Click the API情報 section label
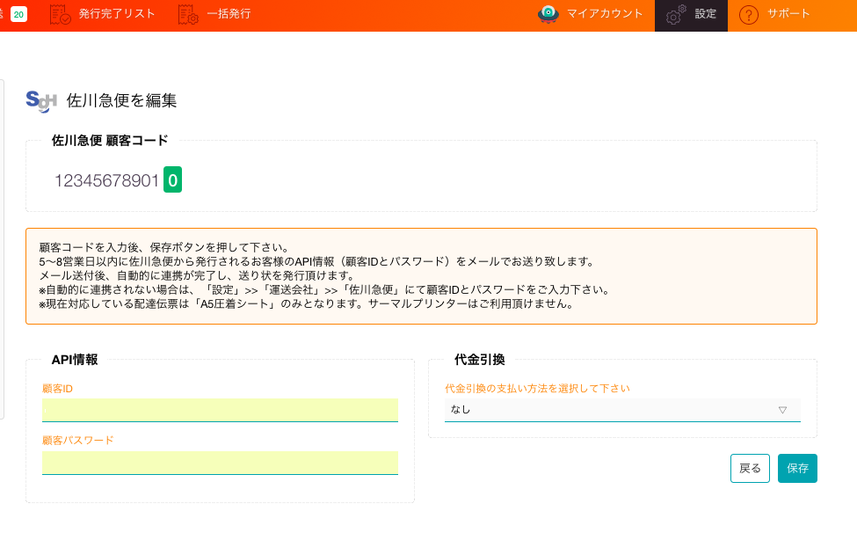857x555 pixels. (x=75, y=360)
